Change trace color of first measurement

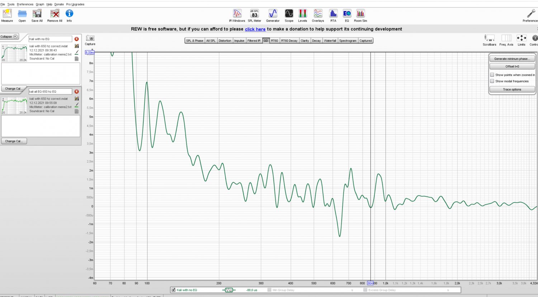coord(77,52)
